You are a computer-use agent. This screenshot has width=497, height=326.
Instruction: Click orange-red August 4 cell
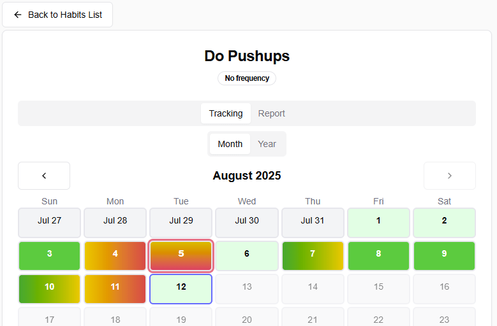point(115,256)
